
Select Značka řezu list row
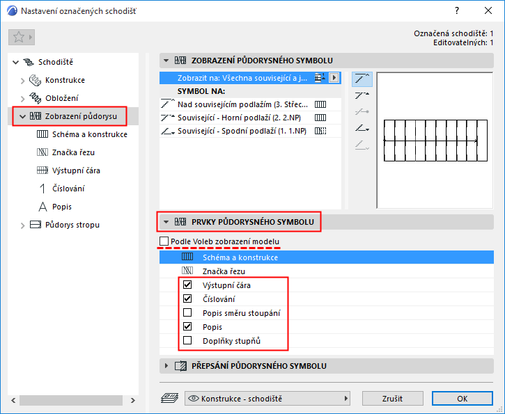click(327, 271)
